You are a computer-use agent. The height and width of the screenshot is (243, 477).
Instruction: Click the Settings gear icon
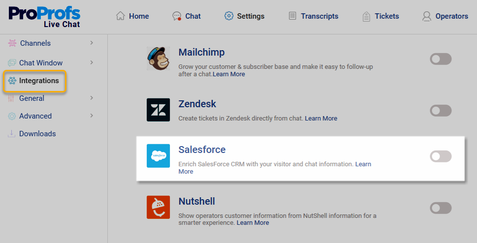229,16
